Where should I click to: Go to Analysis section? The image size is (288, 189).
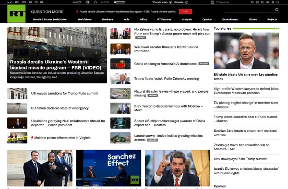pyautogui.click(x=187, y=19)
